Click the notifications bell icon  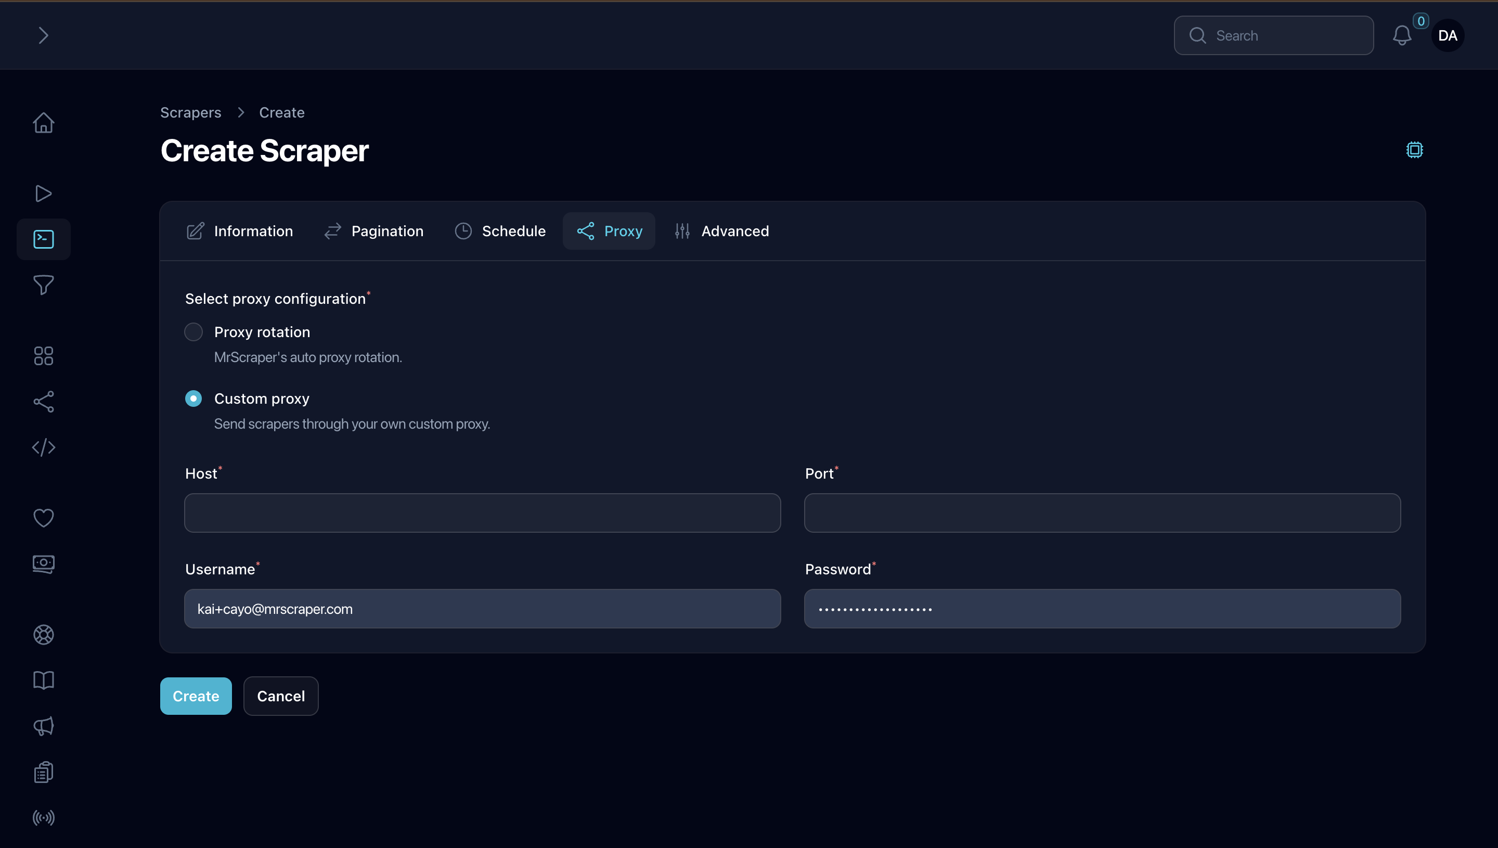coord(1401,35)
